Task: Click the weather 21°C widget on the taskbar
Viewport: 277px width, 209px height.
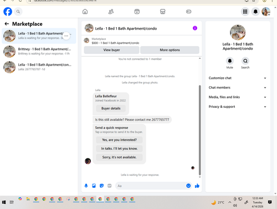Action: (218, 202)
